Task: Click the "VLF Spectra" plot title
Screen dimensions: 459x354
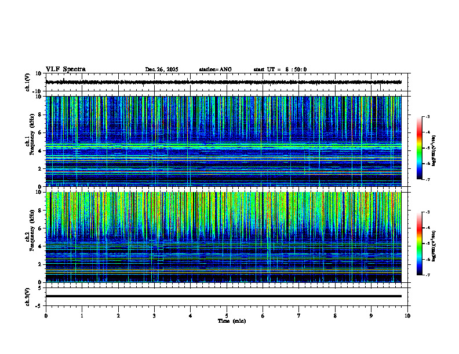Action: click(65, 69)
